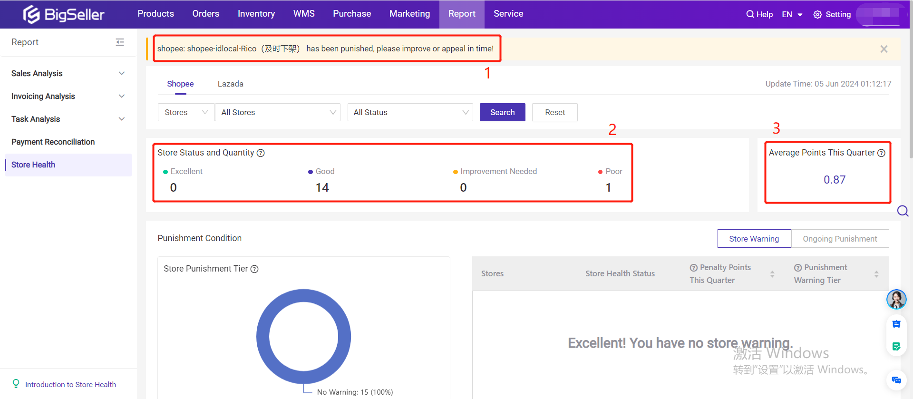Click the Store Status and Quantity help icon
Screen dimensions: 913x399
coord(261,153)
